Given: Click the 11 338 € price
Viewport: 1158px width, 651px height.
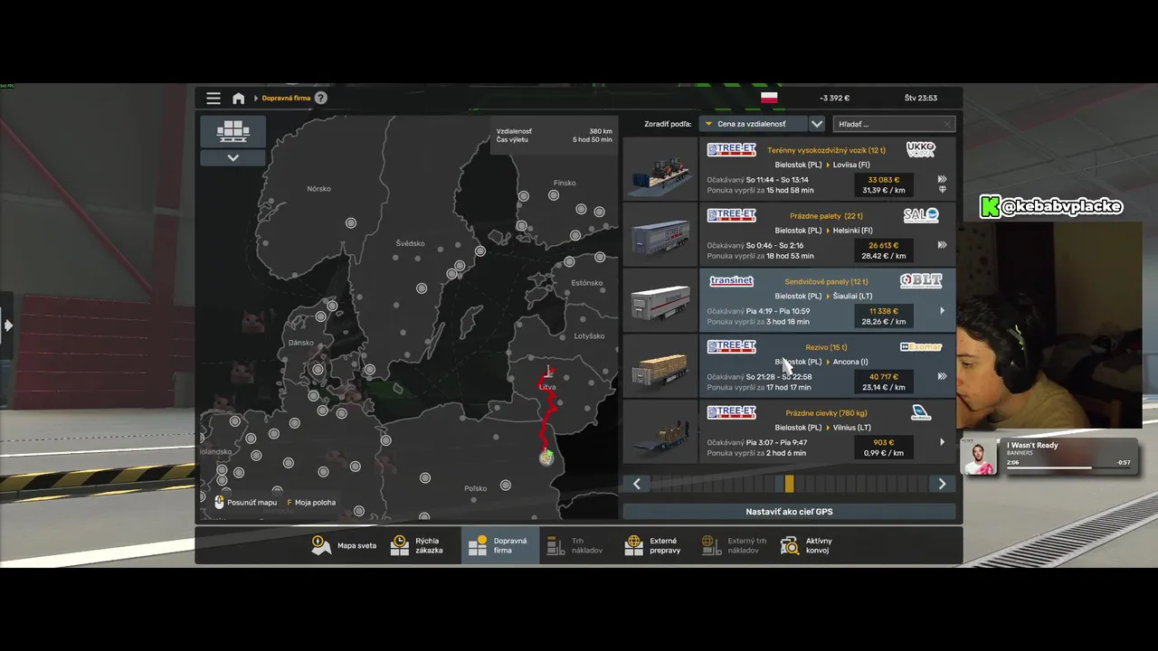Looking at the screenshot, I should [882, 311].
